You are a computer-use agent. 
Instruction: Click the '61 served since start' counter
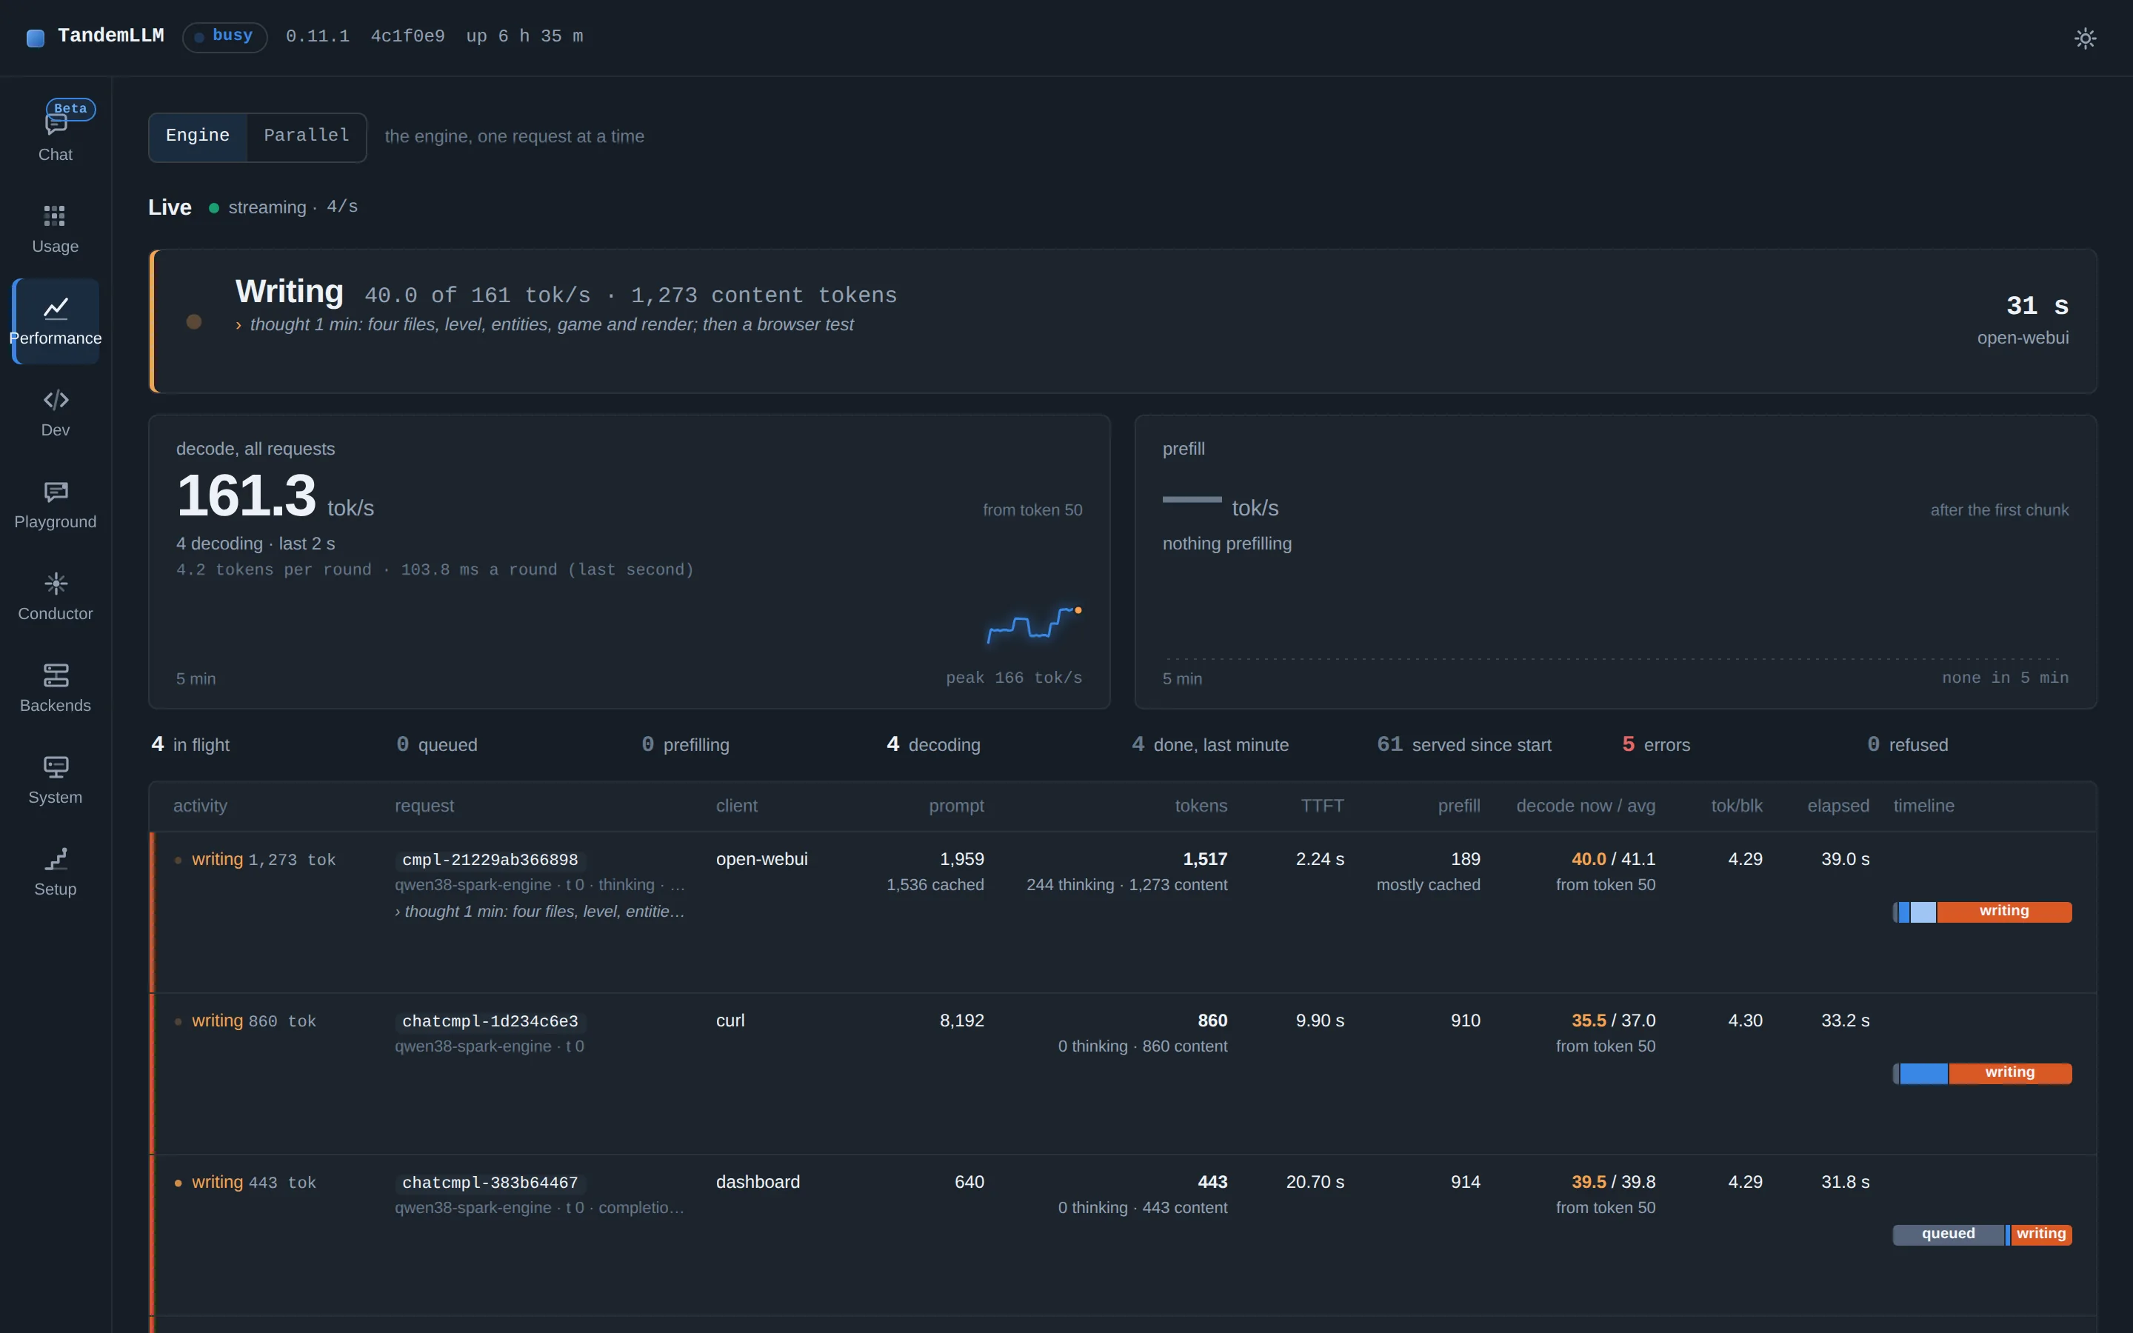[1464, 745]
